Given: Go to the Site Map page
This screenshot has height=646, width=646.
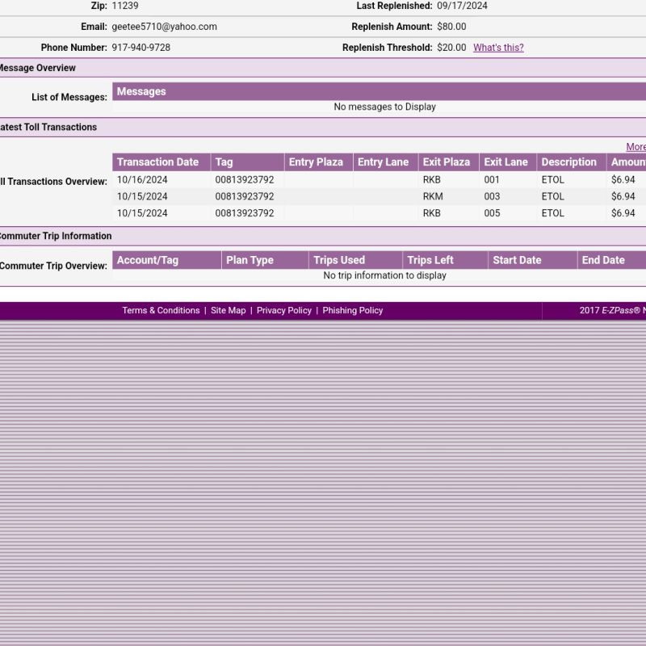Looking at the screenshot, I should [x=228, y=311].
